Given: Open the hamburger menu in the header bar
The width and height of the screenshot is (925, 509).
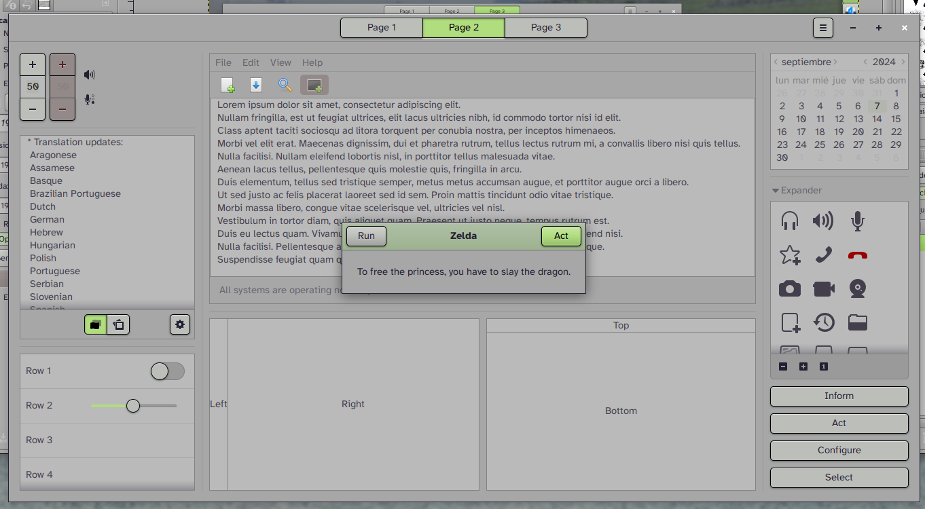Looking at the screenshot, I should tap(823, 28).
